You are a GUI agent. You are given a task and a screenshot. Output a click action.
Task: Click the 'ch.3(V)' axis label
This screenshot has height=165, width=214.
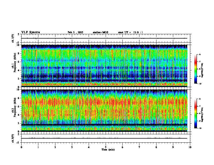[13, 138]
